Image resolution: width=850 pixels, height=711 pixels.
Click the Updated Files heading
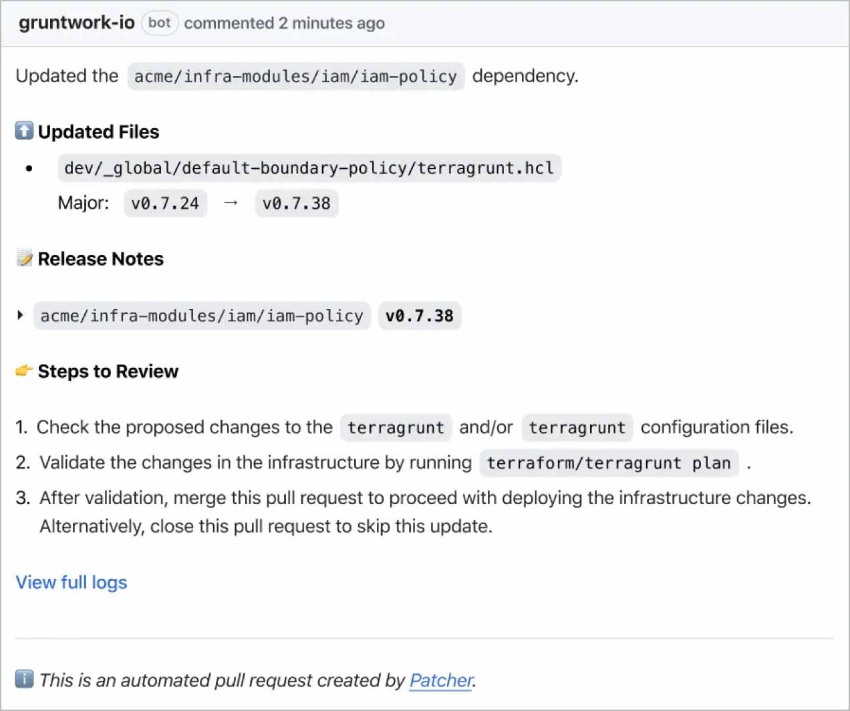click(x=98, y=132)
